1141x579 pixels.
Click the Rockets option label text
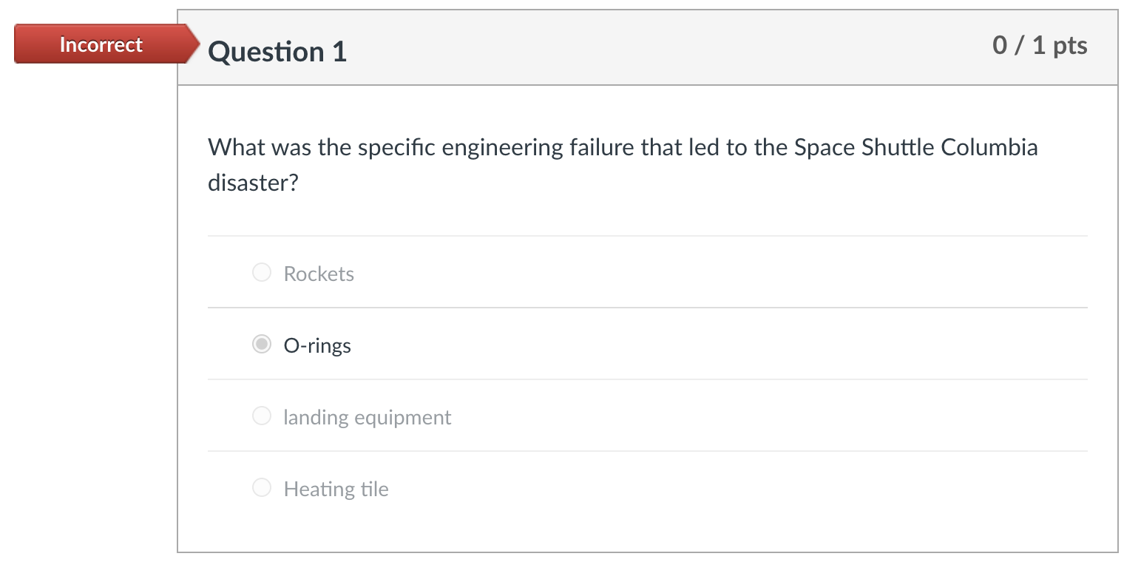coord(319,274)
